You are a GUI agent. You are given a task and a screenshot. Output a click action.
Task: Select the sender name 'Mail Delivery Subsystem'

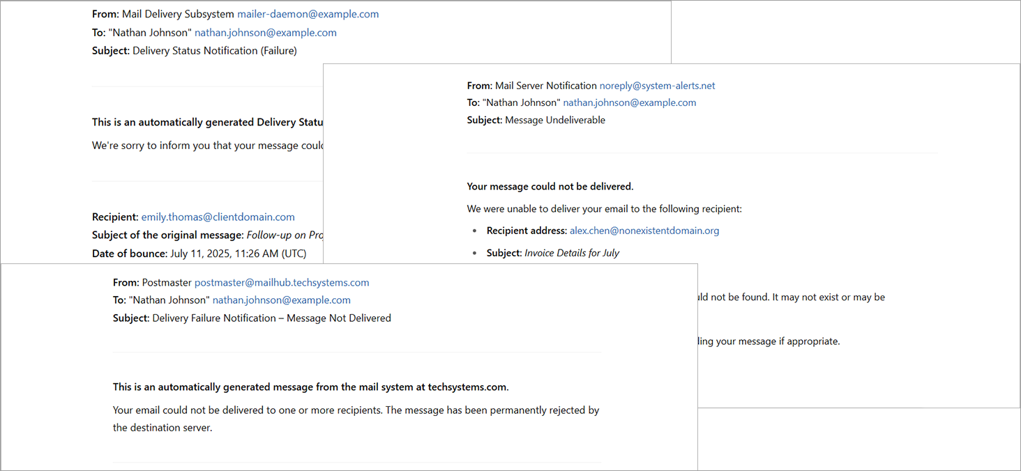tap(178, 14)
